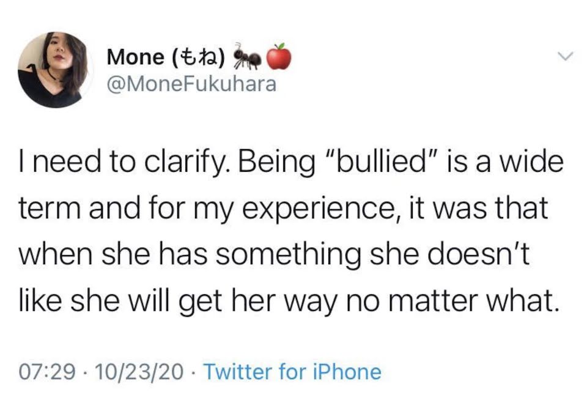This screenshot has height=406, width=587.
Task: Click the phrase "she doesn't"
Action: click(x=451, y=254)
